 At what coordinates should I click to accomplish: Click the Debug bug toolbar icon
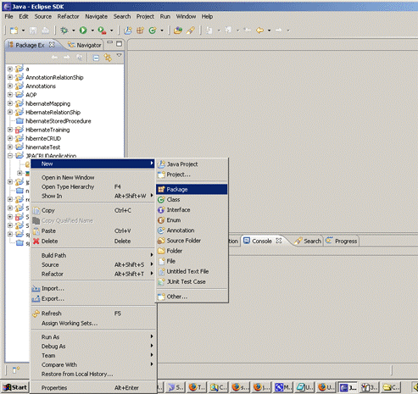click(64, 31)
